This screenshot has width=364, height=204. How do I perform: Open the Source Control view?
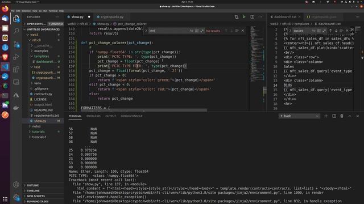(16, 44)
